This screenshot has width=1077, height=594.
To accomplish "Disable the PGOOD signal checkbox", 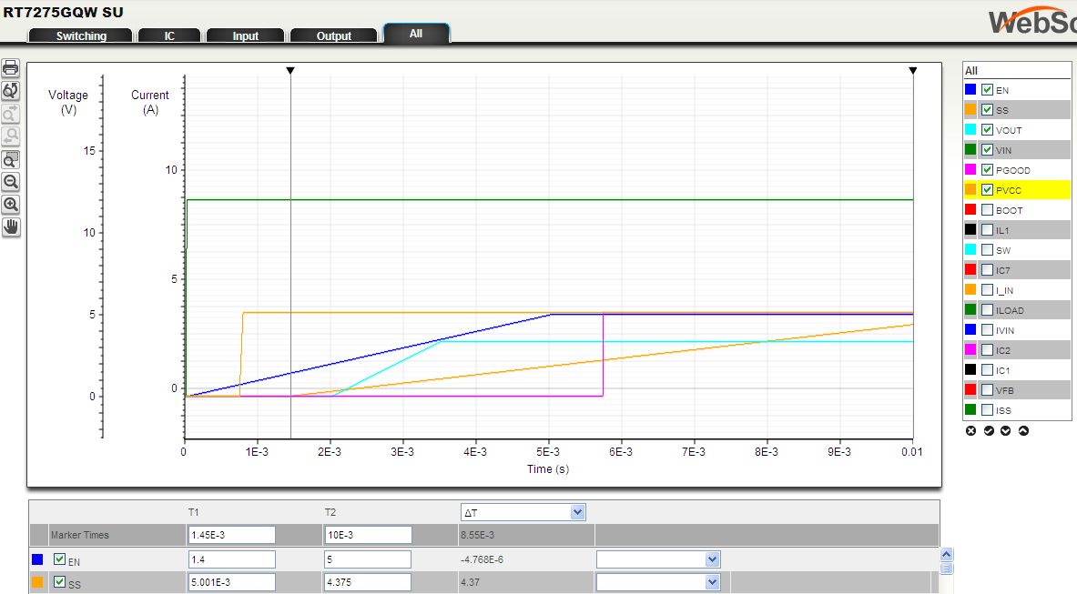I will 987,169.
